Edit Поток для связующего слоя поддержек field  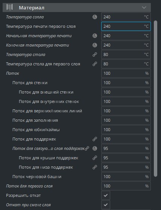pyautogui.click(x=126, y=148)
